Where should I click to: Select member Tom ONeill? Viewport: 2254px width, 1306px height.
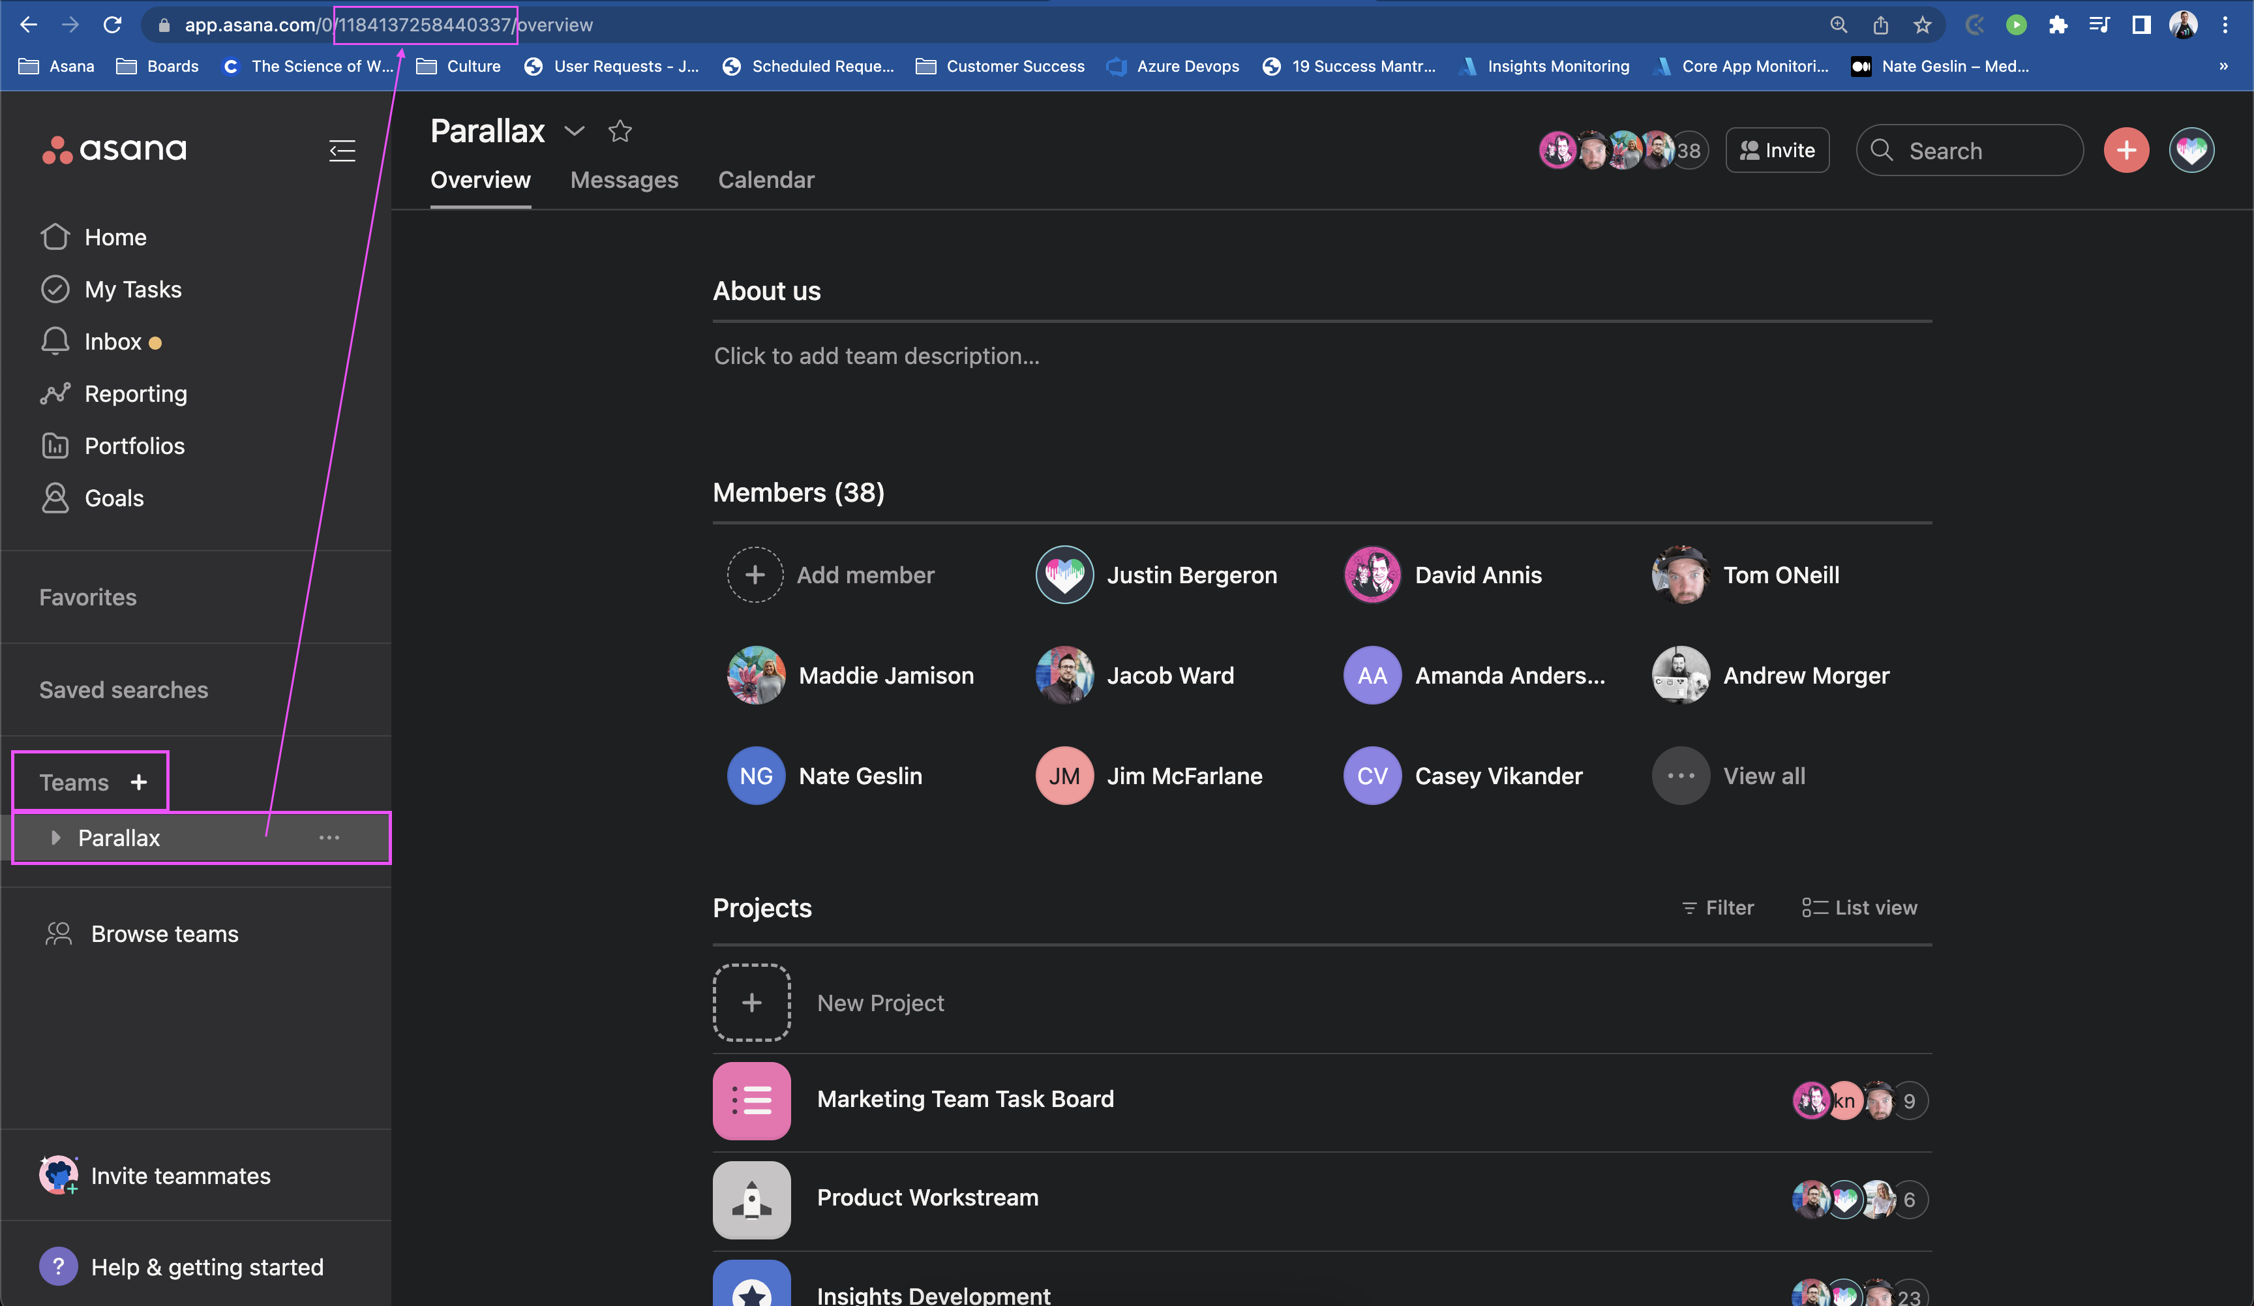[1746, 574]
